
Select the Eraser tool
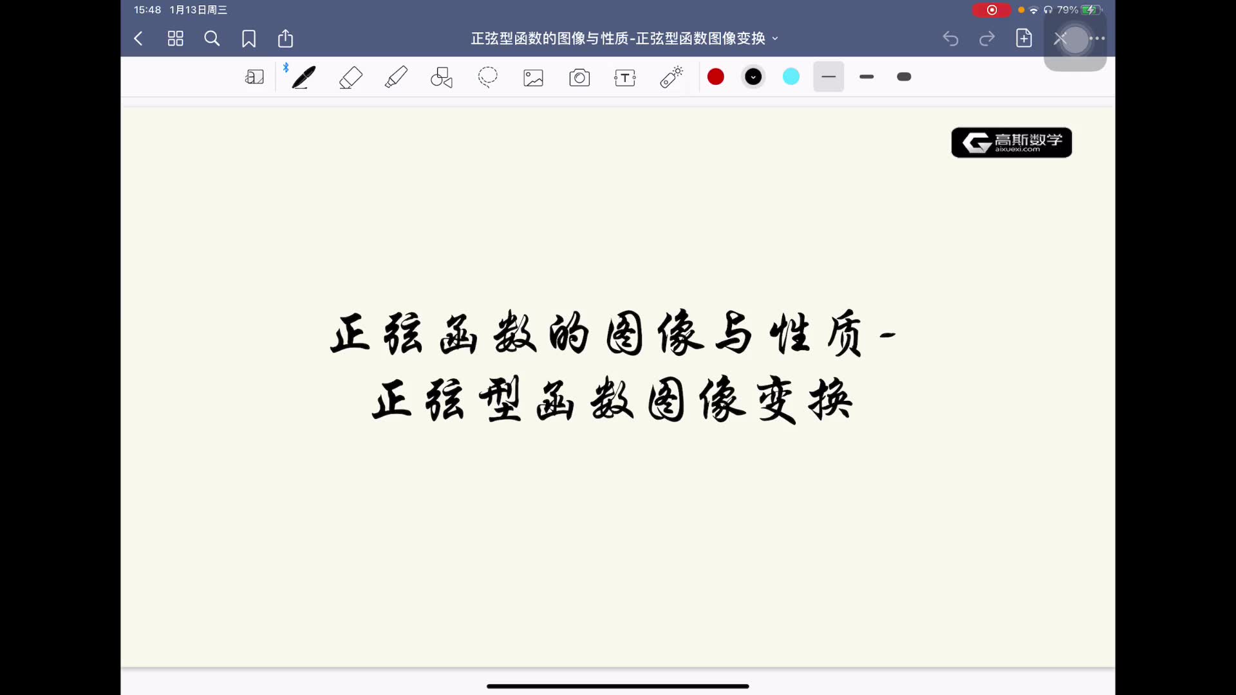[x=351, y=77]
